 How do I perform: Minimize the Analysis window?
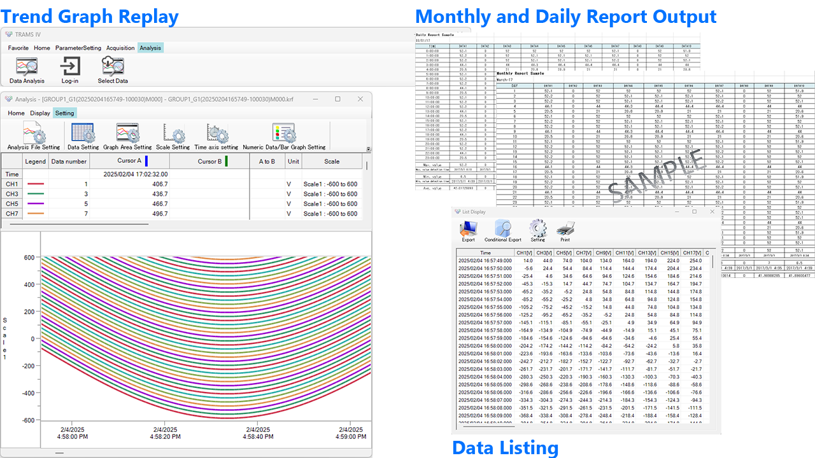click(315, 99)
